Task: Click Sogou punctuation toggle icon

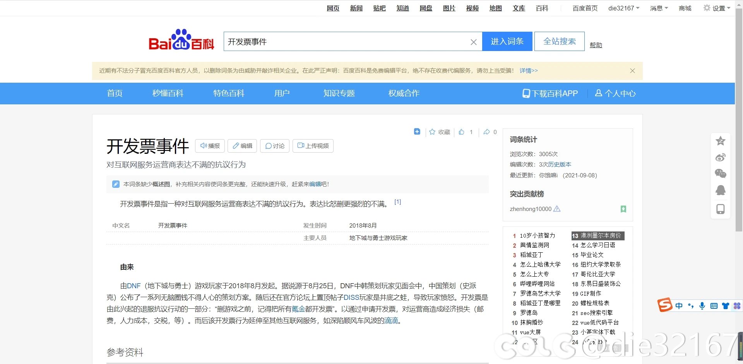Action: coord(691,306)
